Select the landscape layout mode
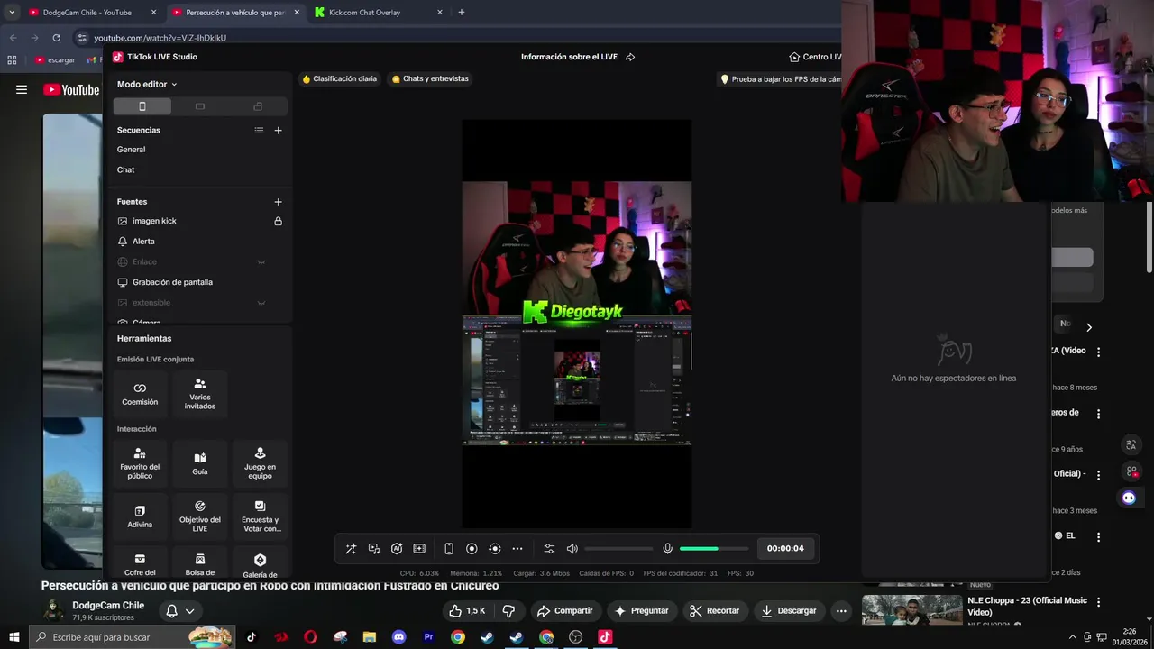 [200, 106]
